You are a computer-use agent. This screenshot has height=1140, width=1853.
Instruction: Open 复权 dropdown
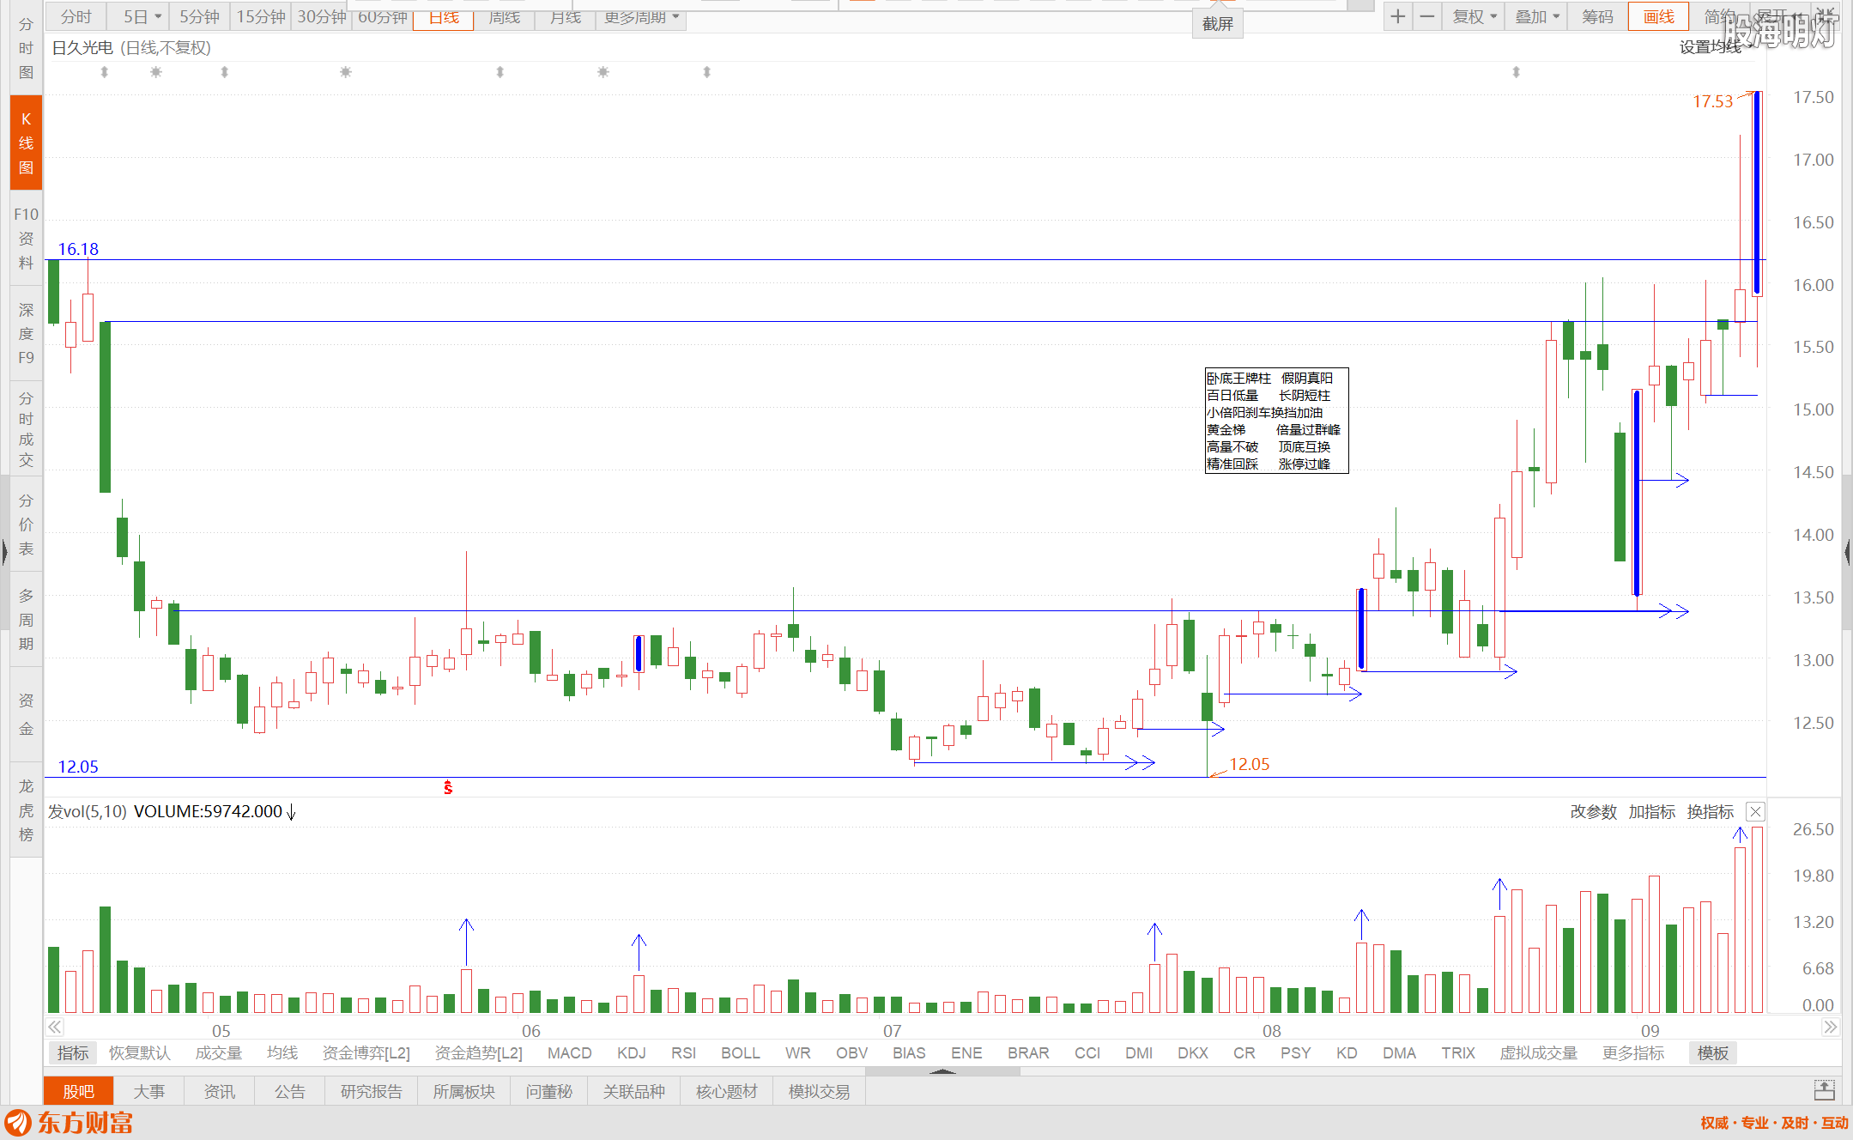[1475, 16]
